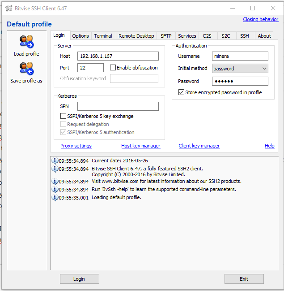Open the Services tab
Viewport: 284px width, 291px height.
187,36
